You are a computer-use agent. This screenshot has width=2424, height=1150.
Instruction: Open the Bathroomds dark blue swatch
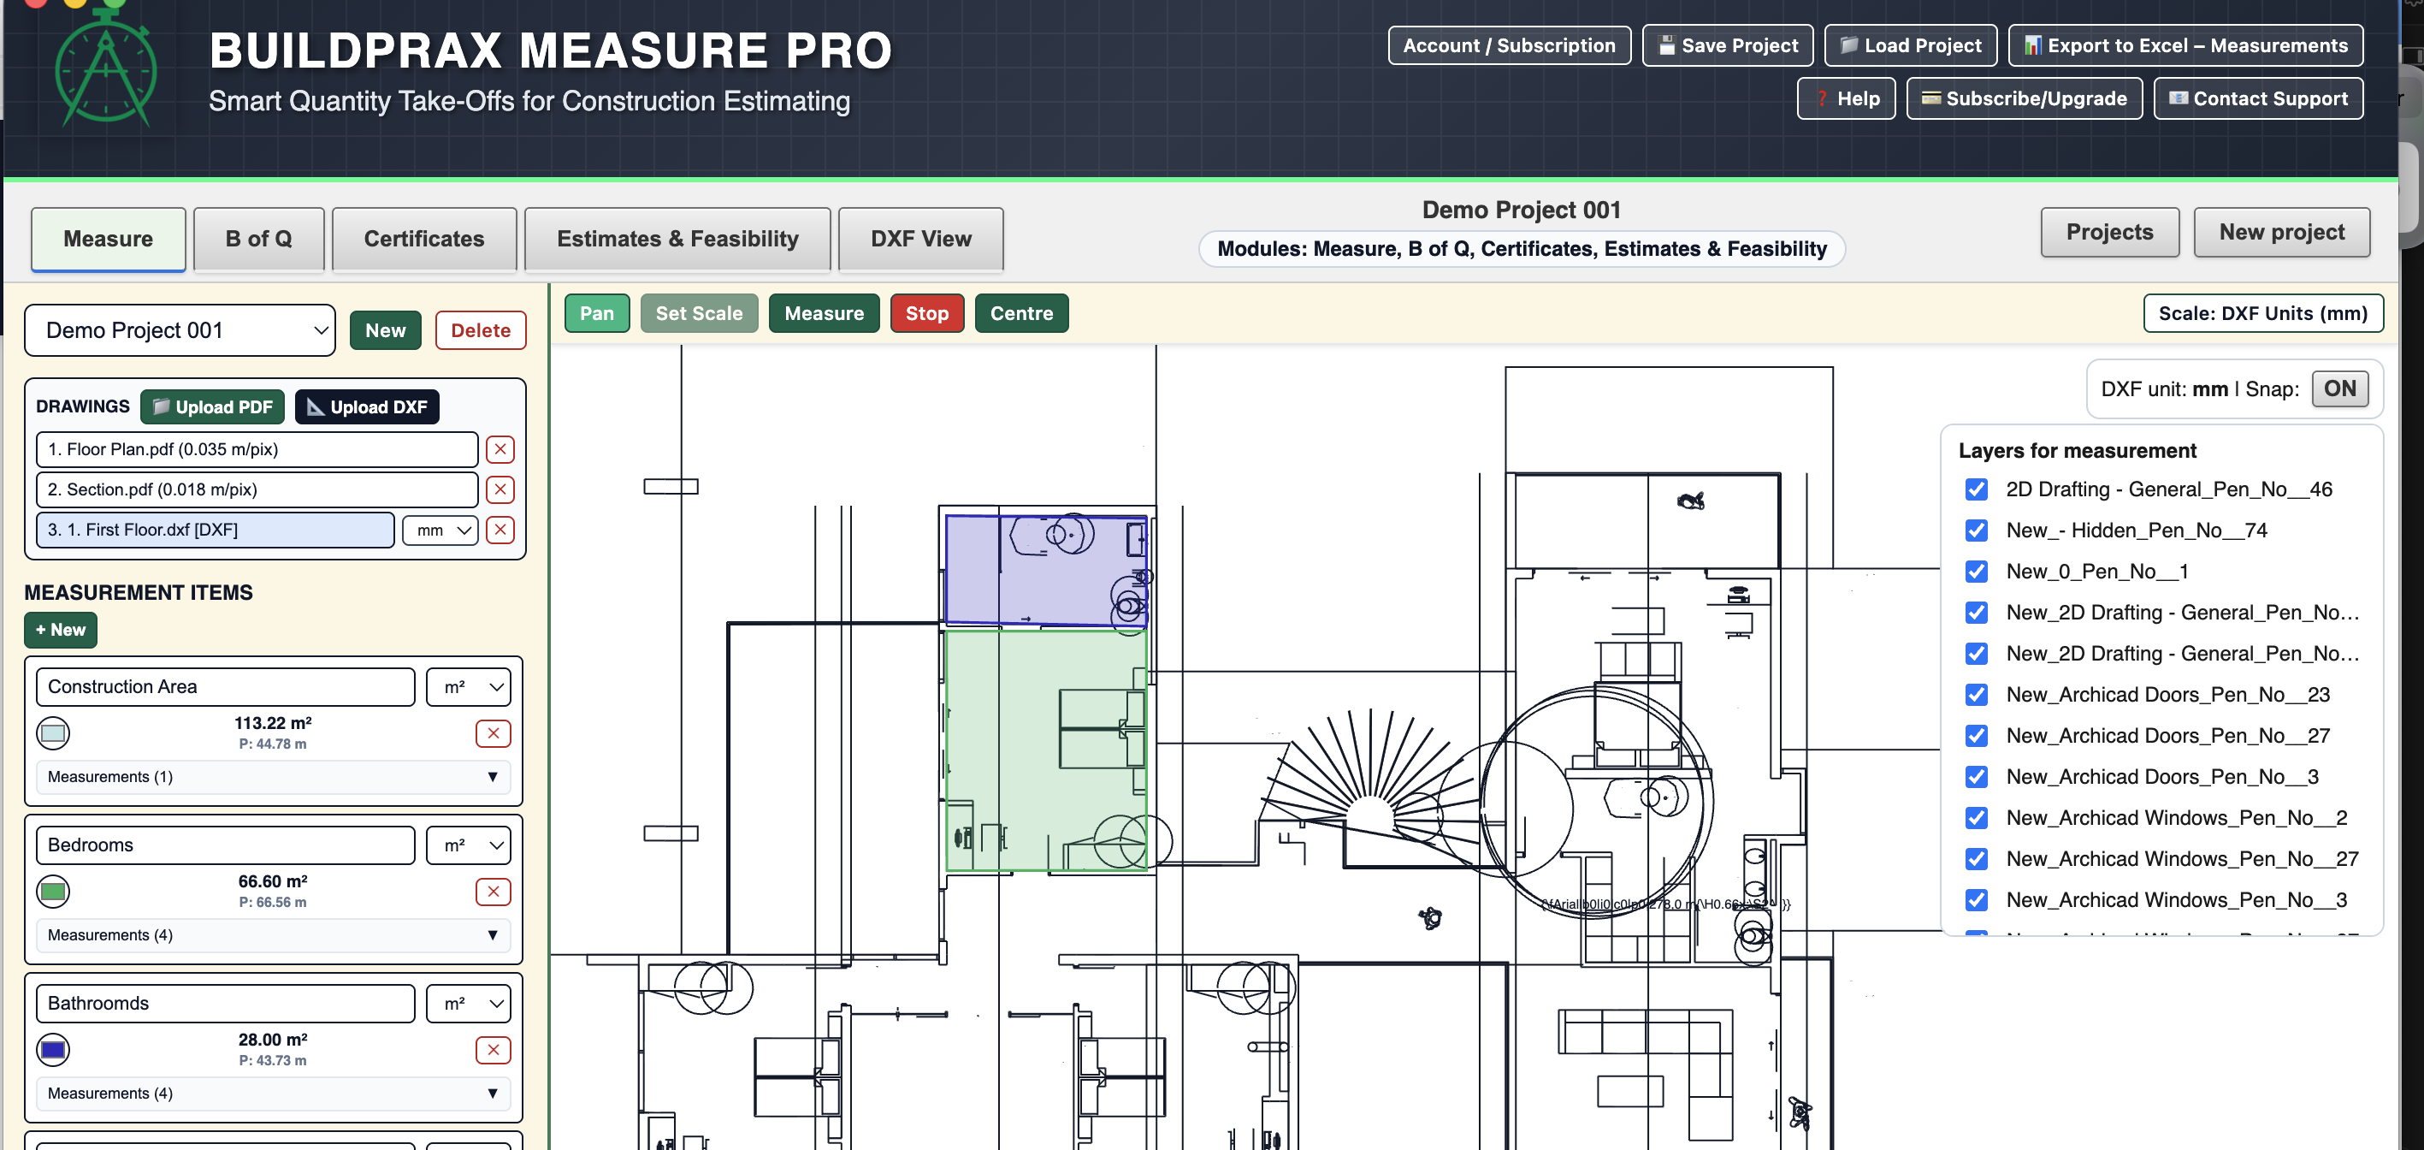[x=53, y=1049]
